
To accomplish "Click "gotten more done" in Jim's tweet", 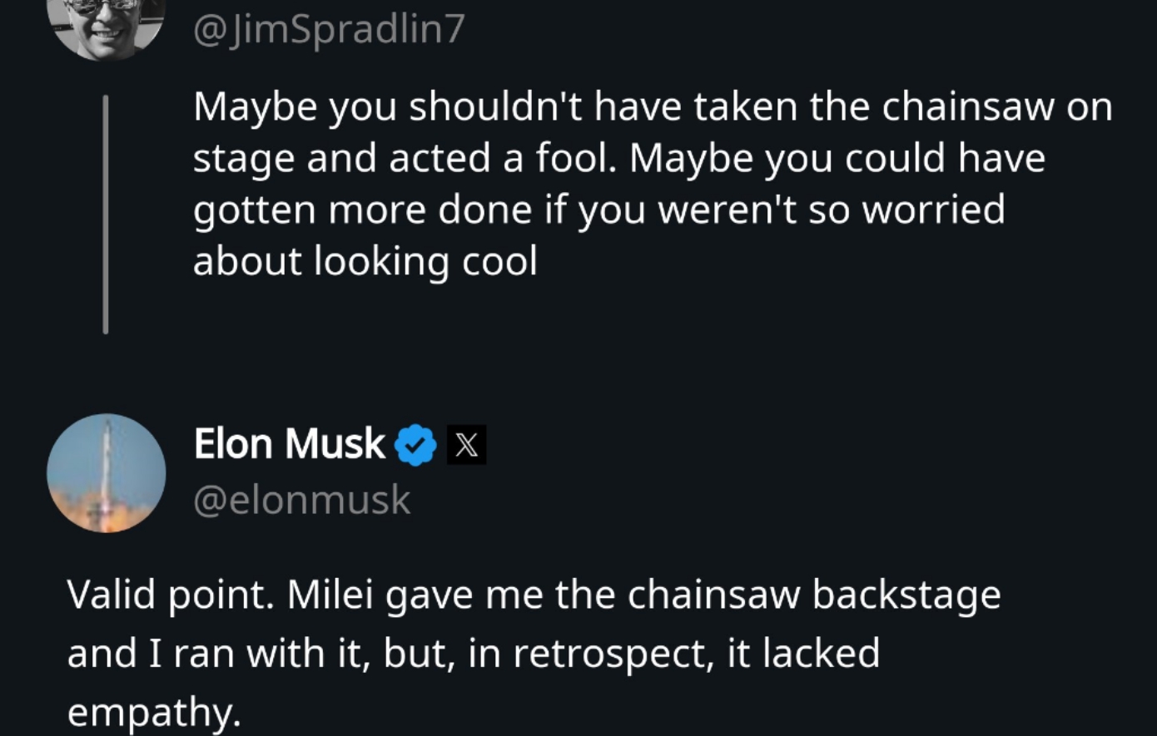I will pyautogui.click(x=362, y=210).
